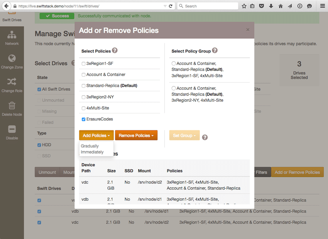Expand the Remove Policies dropdown
The height and width of the screenshot is (239, 328).
click(x=136, y=135)
